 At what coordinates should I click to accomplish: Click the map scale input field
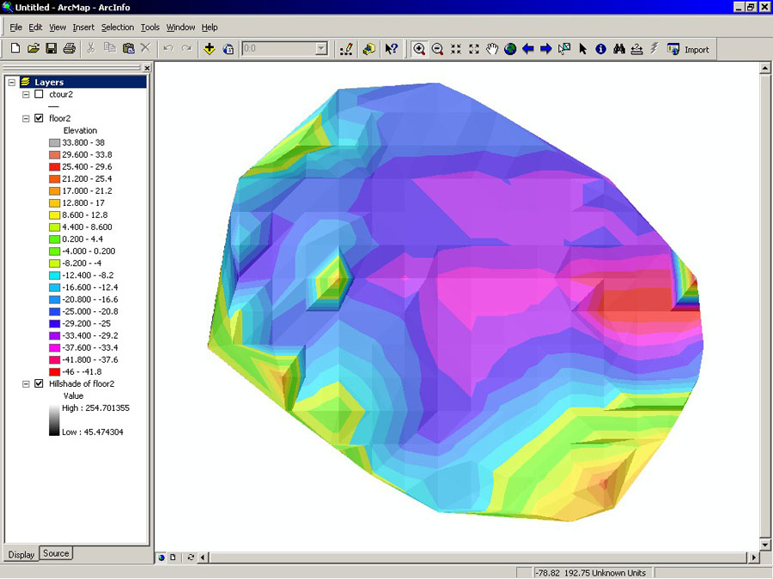(x=278, y=48)
